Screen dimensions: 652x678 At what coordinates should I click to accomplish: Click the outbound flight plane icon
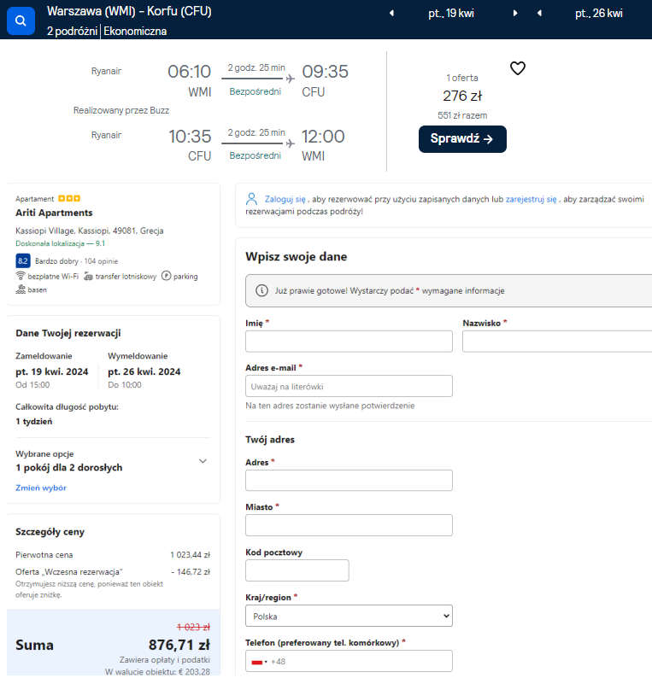point(291,79)
